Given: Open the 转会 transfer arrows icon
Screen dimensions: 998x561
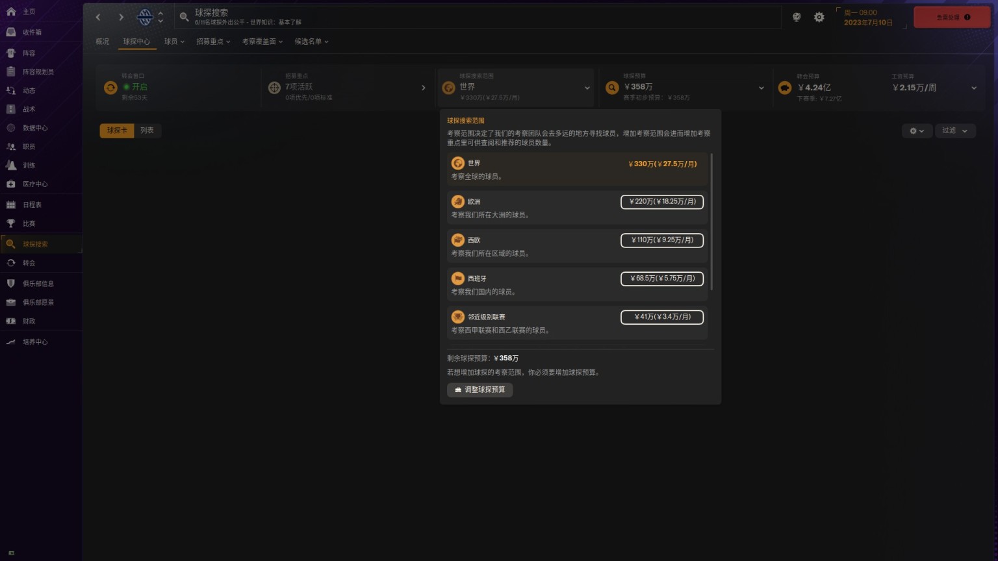Looking at the screenshot, I should [x=10, y=263].
